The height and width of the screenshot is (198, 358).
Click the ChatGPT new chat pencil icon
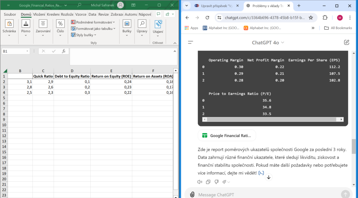point(346,42)
